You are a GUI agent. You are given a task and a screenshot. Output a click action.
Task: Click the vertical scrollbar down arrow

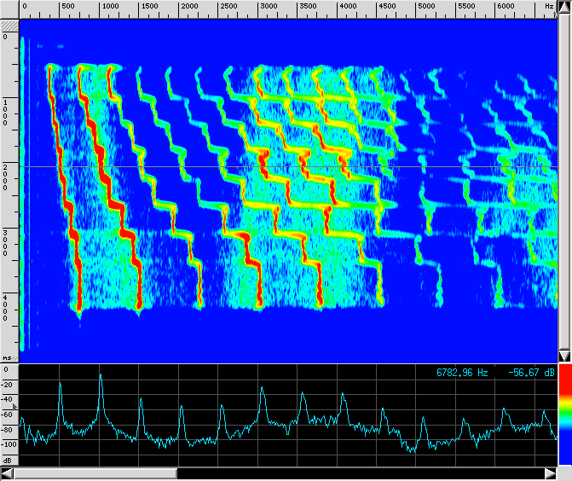coord(564,355)
